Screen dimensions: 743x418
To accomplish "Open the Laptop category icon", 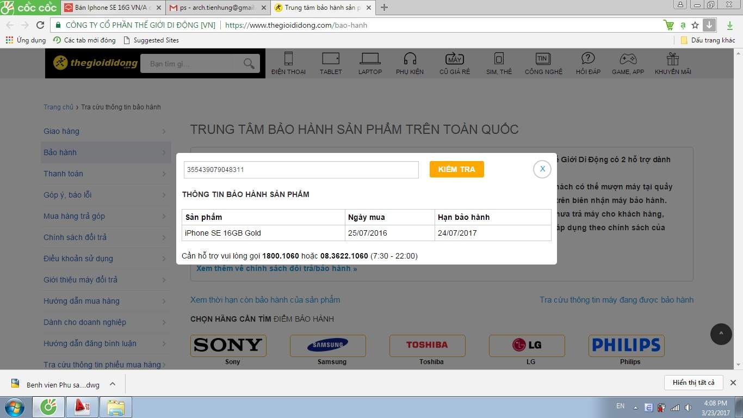I will click(370, 59).
